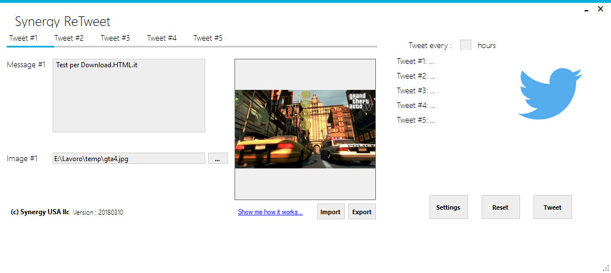This screenshot has width=611, height=273.
Task: Click the GTA IV image preview
Action: coord(305,129)
